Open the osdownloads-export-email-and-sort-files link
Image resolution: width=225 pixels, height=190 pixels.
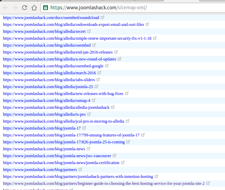pos(74,25)
